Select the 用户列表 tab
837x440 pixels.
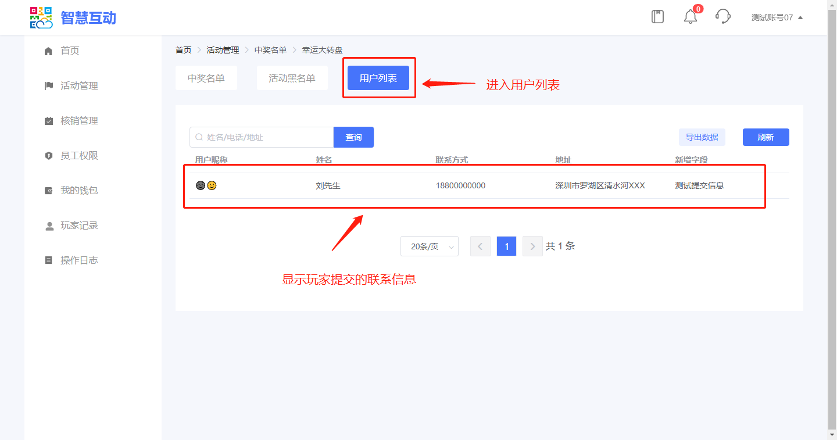(x=378, y=78)
